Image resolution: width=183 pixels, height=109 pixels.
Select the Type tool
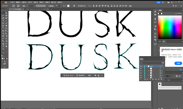click(3, 21)
